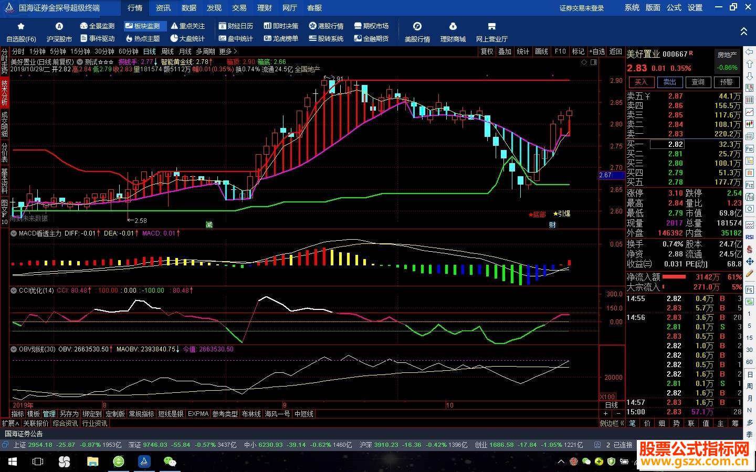Viewport: 756px width, 472px height.
Task: Click the 复权 button above chart
Action: 487,51
